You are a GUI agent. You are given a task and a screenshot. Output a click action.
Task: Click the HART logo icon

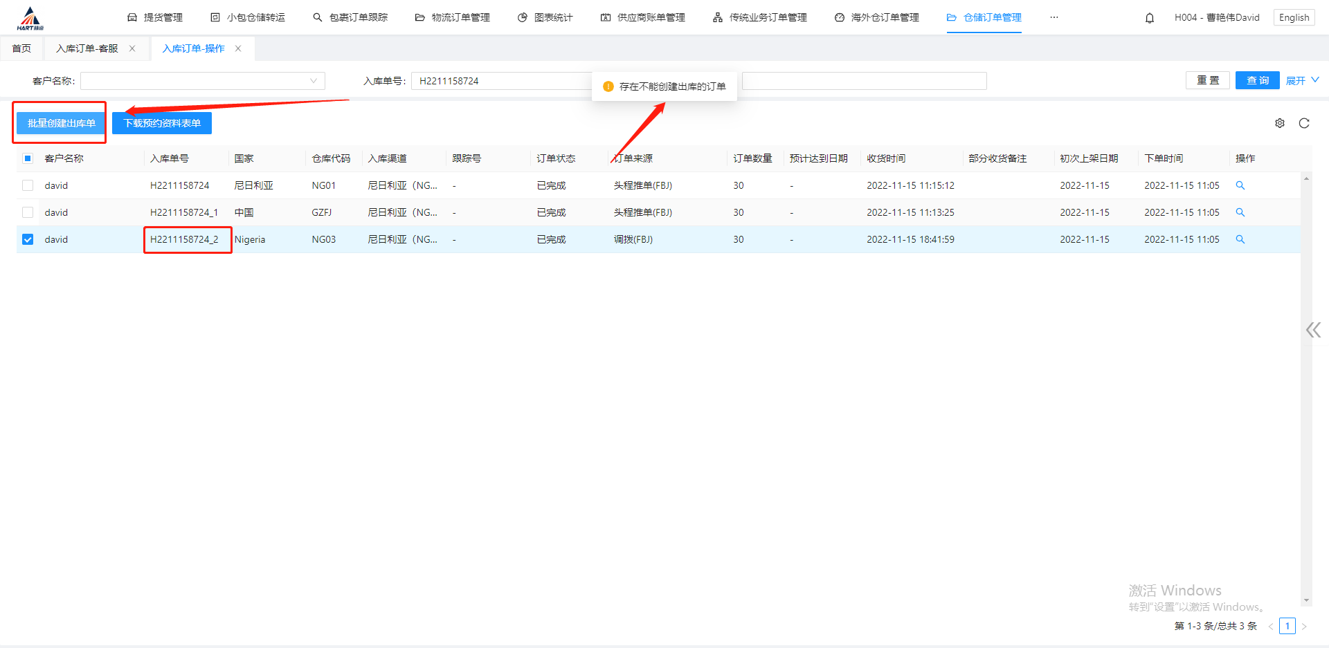point(30,18)
